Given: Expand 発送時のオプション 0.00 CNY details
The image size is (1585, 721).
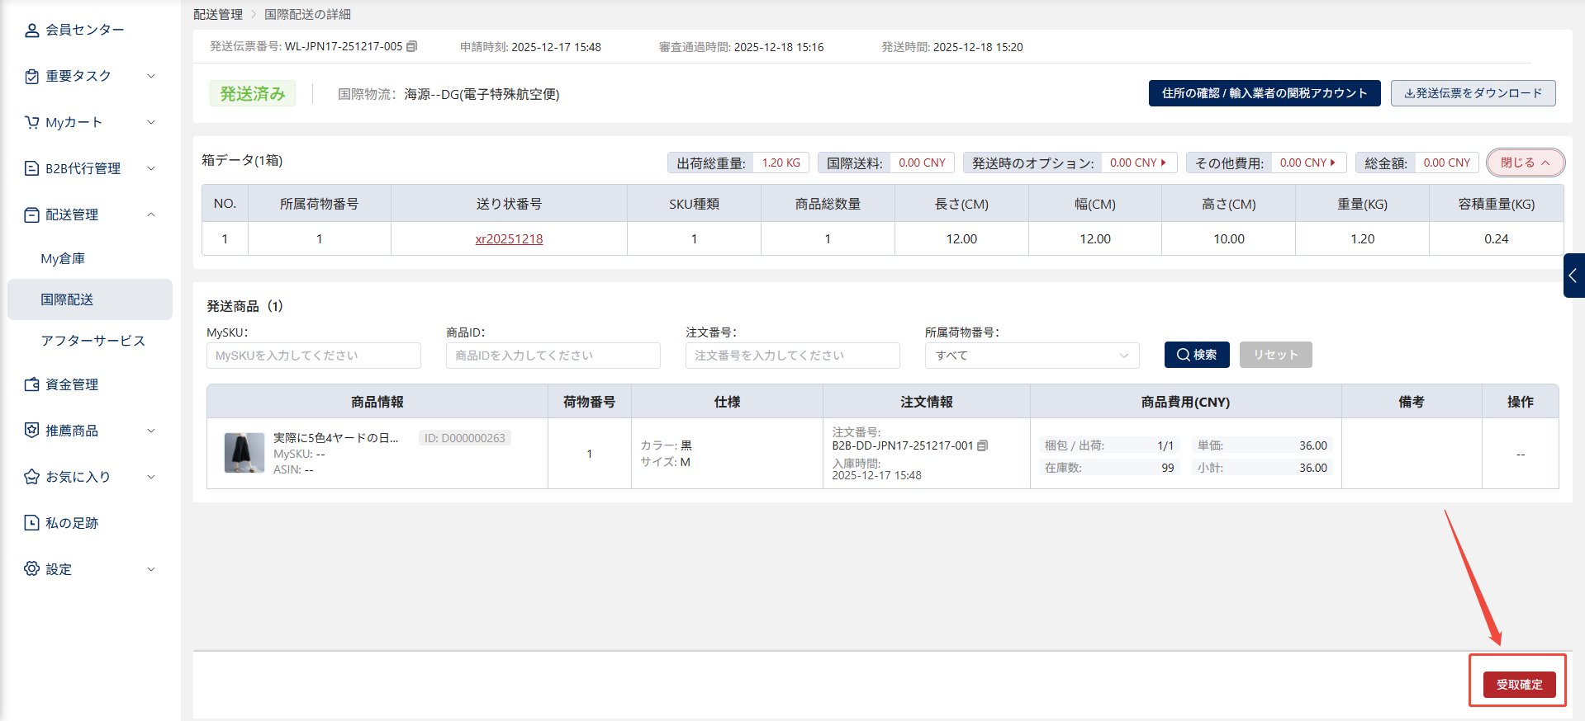Looking at the screenshot, I should pyautogui.click(x=1138, y=163).
